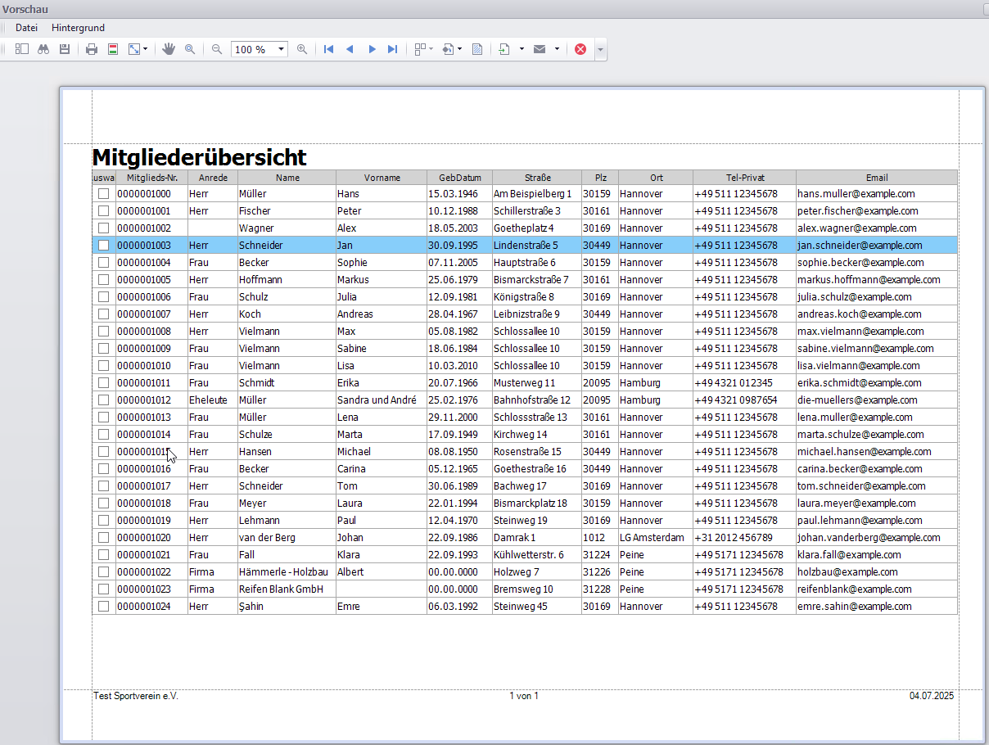989x745 pixels.
Task: Click the highlighted row email jan.schneider@example.com
Action: [859, 246]
